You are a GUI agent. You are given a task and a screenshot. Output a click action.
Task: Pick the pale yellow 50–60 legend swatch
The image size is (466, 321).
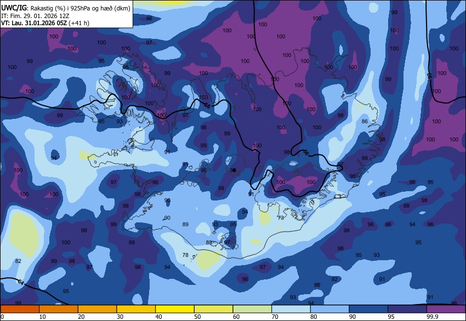coord(214,309)
